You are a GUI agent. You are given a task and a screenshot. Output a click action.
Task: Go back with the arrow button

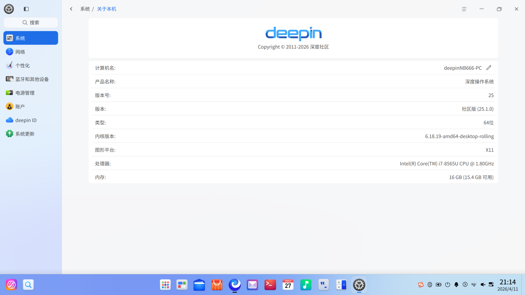[71, 9]
